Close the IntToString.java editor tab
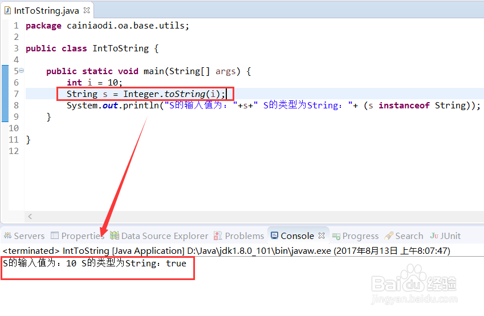484x316 pixels. click(87, 10)
